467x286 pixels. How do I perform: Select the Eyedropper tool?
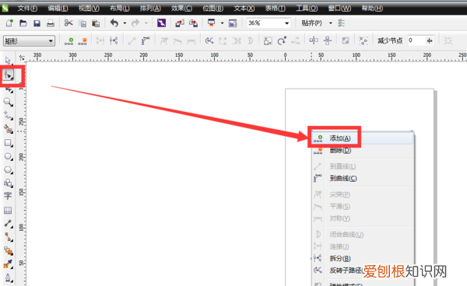(8, 264)
